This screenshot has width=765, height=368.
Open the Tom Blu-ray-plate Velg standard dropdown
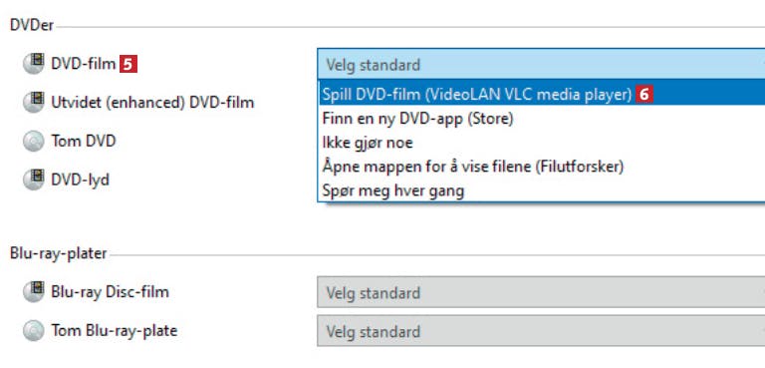pyautogui.click(x=541, y=331)
